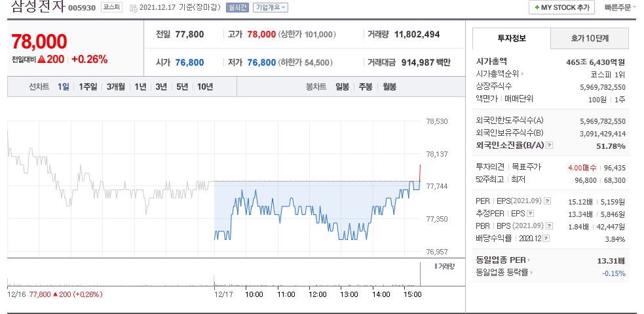Click the calendar clock icon beside the date
This screenshot has height=314, width=644.
click(x=134, y=8)
